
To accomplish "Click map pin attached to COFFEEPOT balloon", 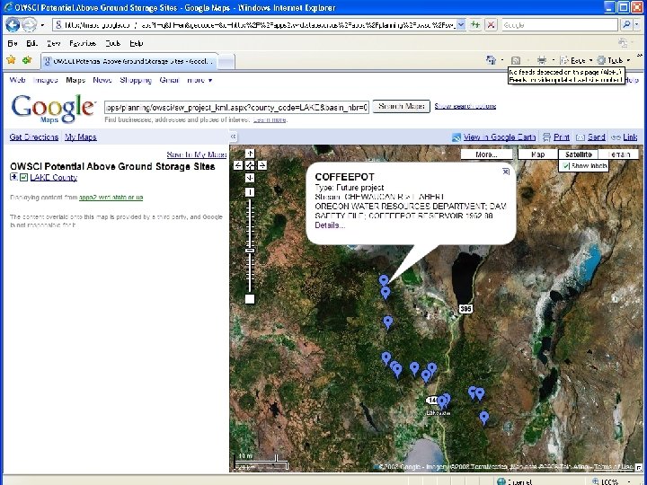I will pos(384,280).
